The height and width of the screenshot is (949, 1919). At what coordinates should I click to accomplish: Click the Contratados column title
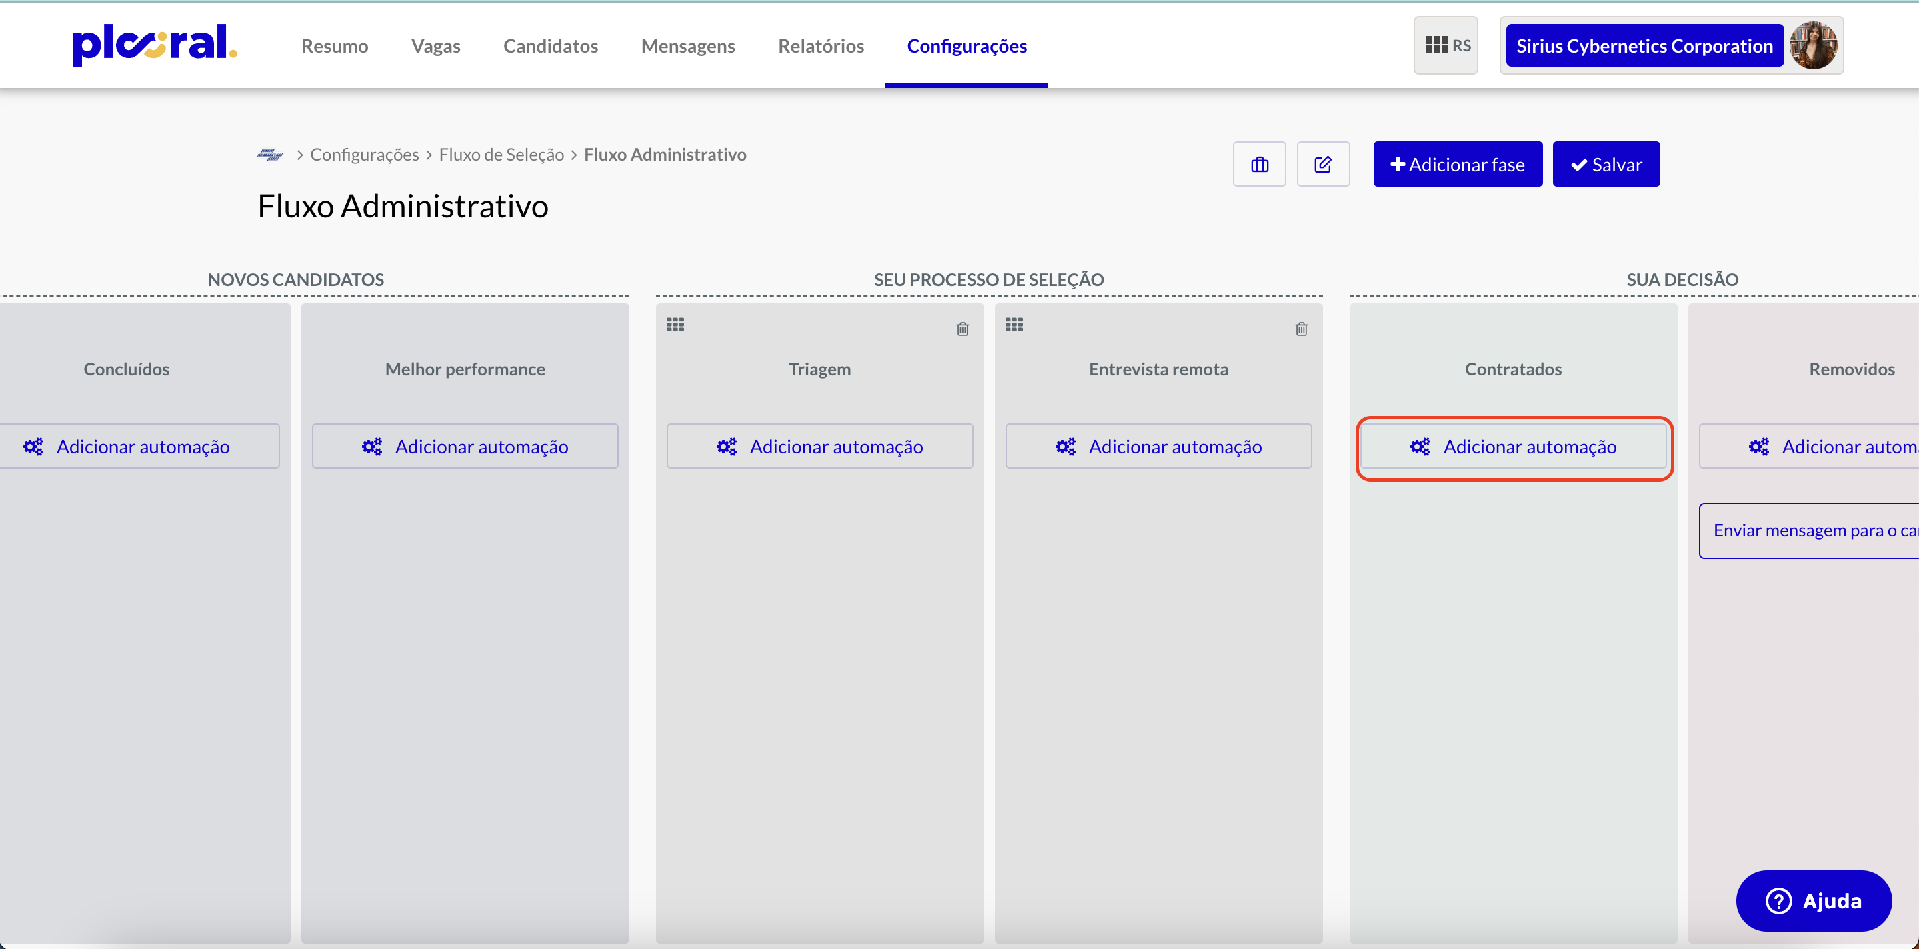pos(1513,369)
